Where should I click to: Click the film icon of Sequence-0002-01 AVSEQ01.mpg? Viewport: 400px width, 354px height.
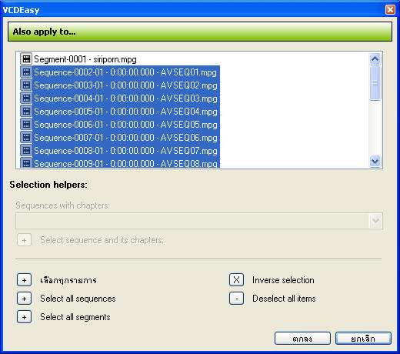tap(26, 72)
